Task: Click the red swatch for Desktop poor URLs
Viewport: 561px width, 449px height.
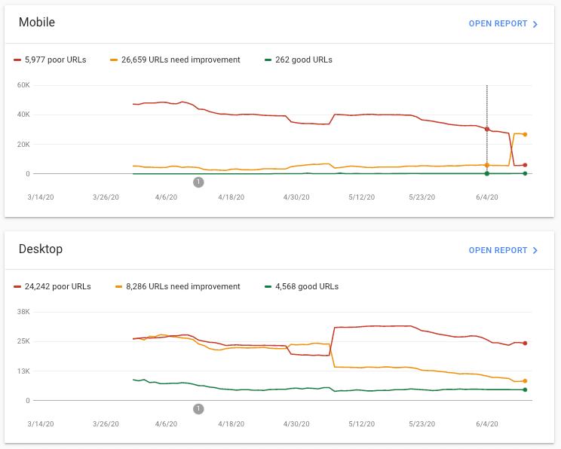Action: point(18,286)
